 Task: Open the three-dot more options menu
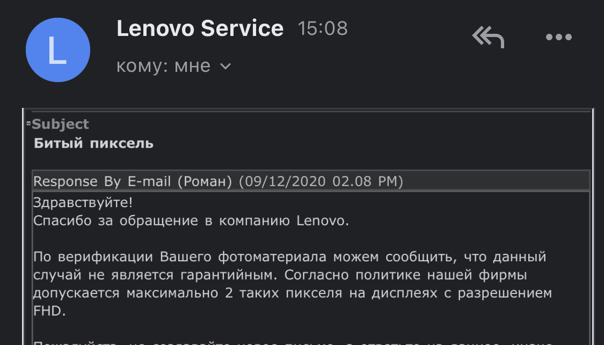558,38
